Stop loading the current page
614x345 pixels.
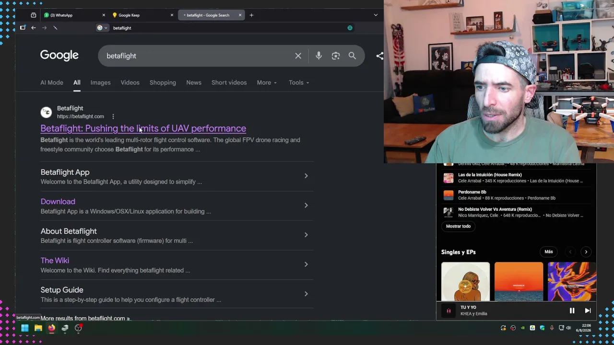point(55,28)
